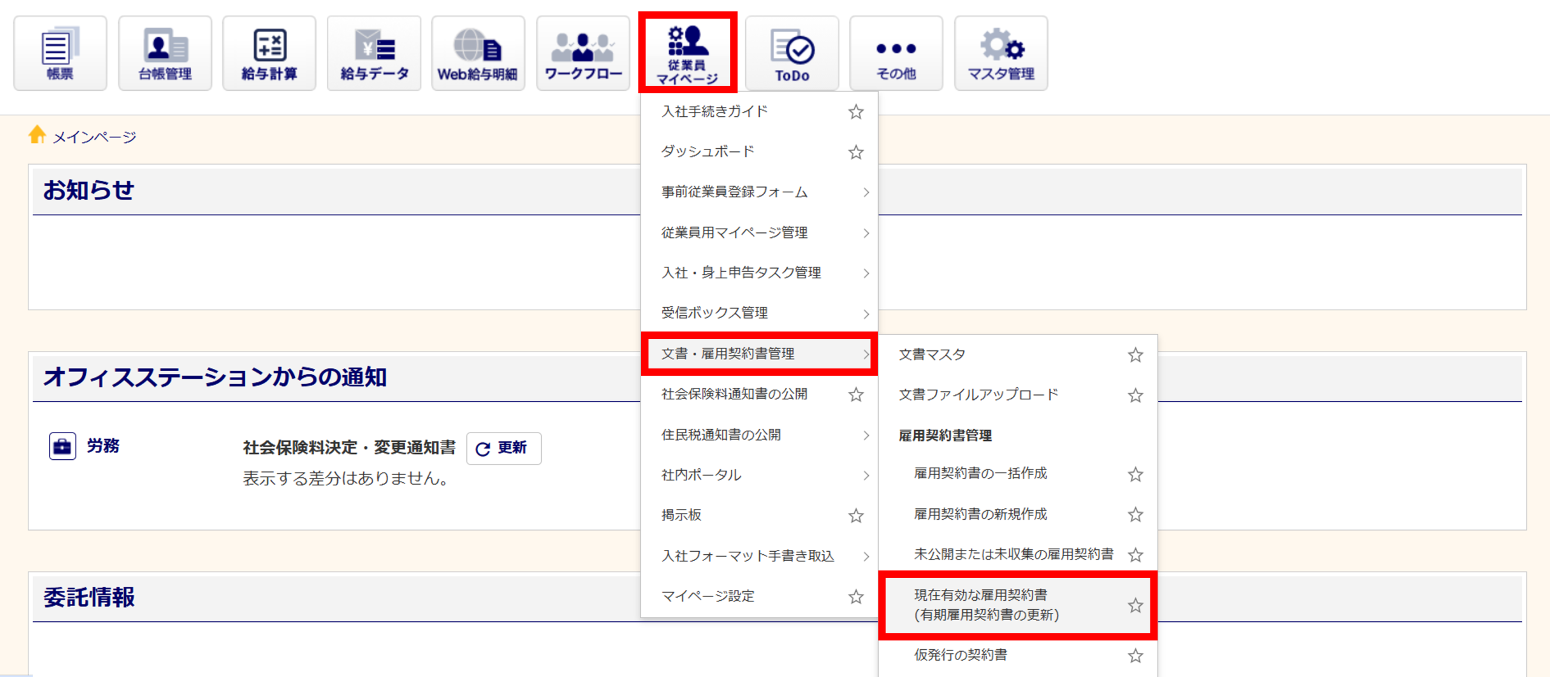Click the 労務 briefcase icon
1550x677 pixels.
pyautogui.click(x=62, y=446)
